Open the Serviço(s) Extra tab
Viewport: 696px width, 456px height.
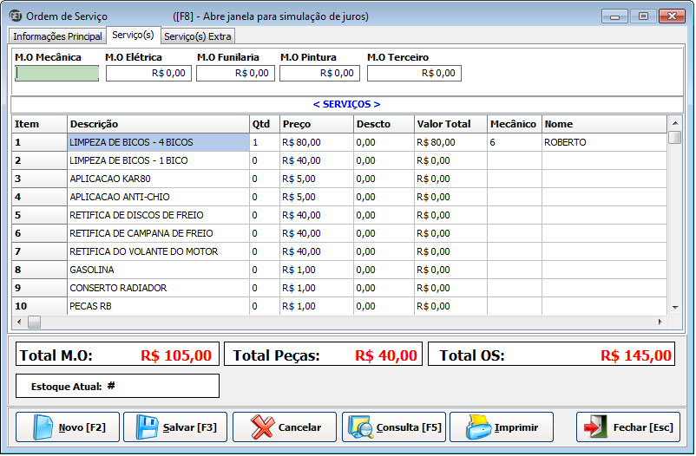coord(198,36)
